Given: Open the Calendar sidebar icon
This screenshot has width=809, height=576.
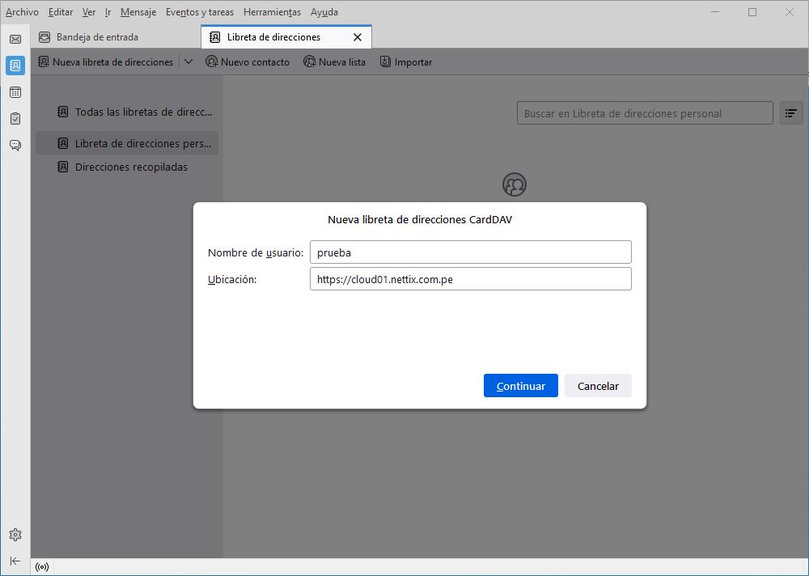Looking at the screenshot, I should click(x=15, y=92).
